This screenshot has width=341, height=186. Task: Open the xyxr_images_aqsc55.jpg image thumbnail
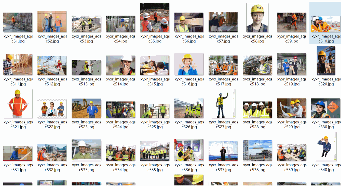(155, 18)
